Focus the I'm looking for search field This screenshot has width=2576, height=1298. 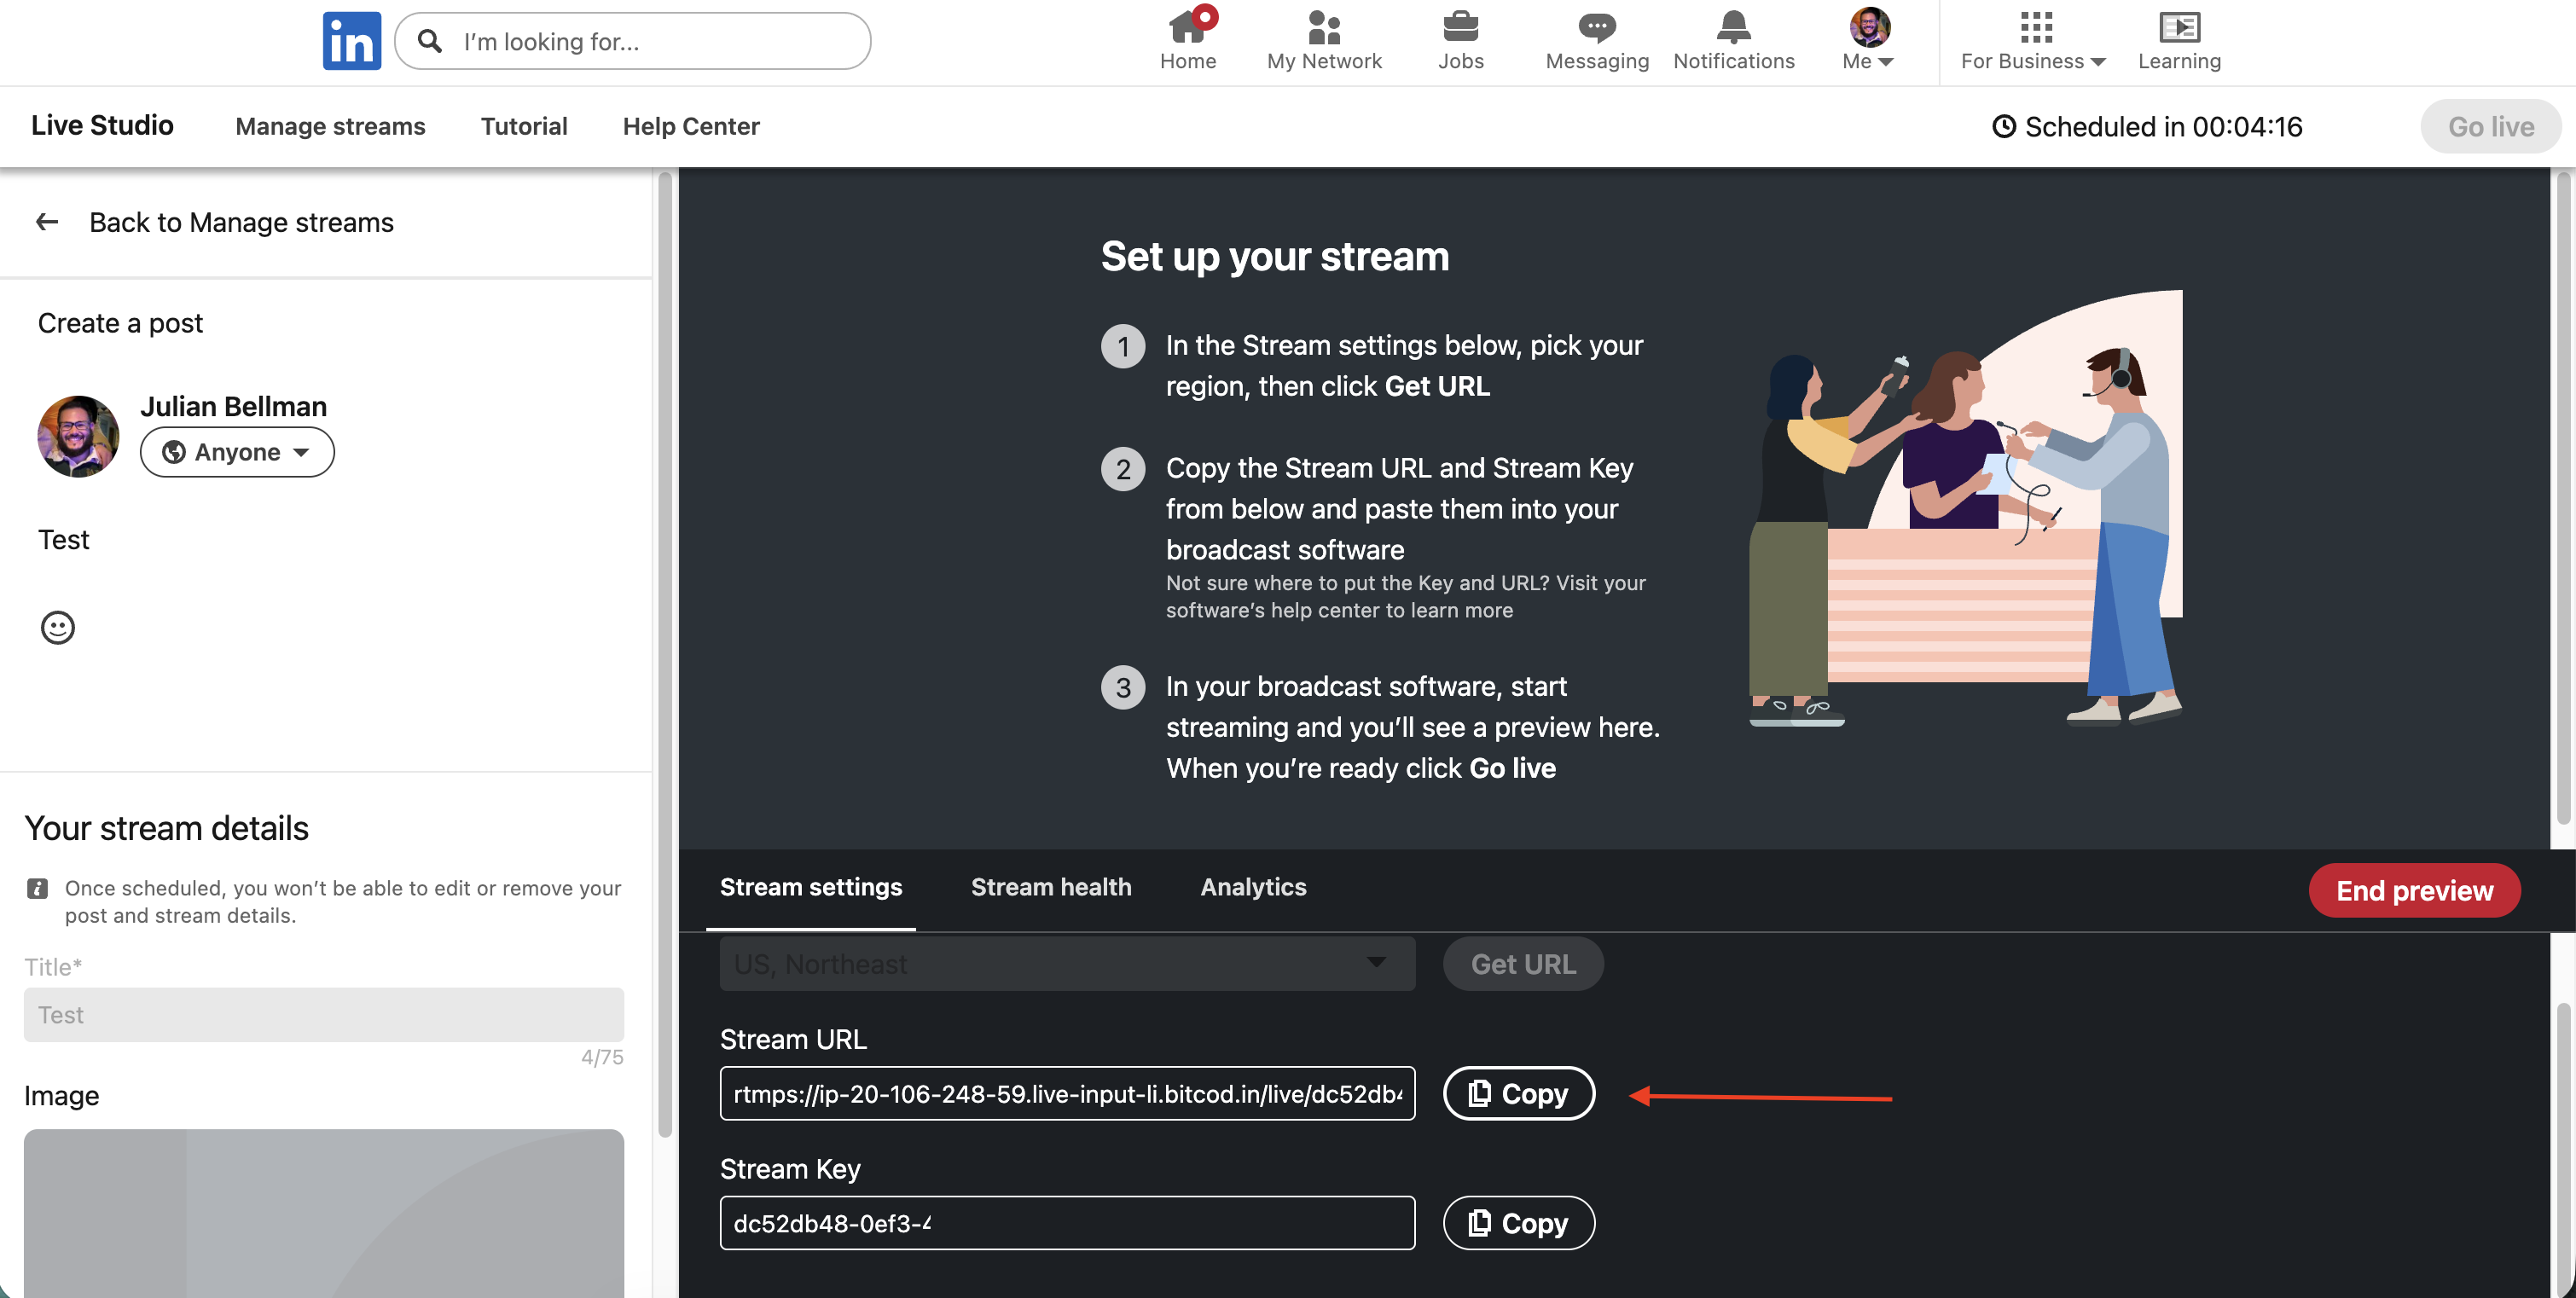click(x=633, y=41)
